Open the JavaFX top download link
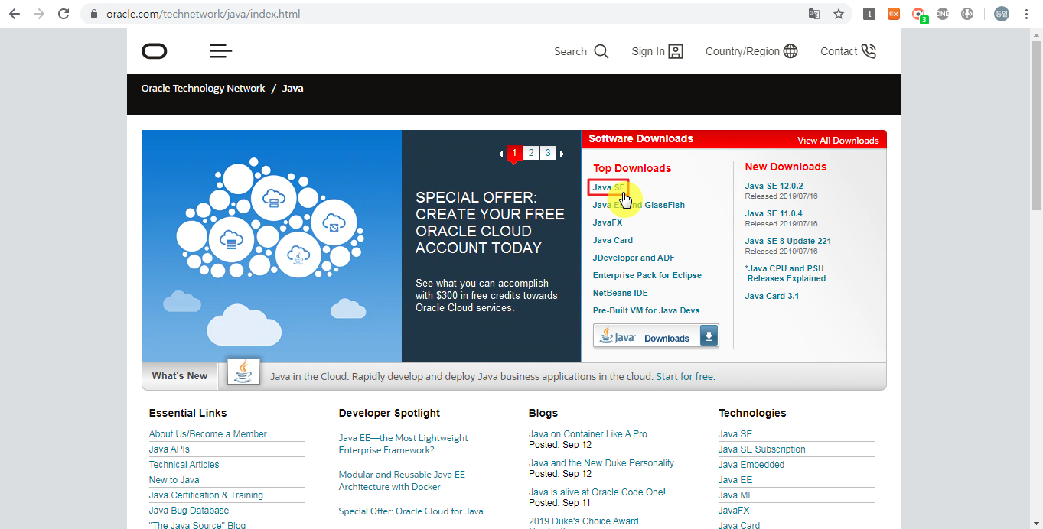This screenshot has height=529, width=1043. 608,222
